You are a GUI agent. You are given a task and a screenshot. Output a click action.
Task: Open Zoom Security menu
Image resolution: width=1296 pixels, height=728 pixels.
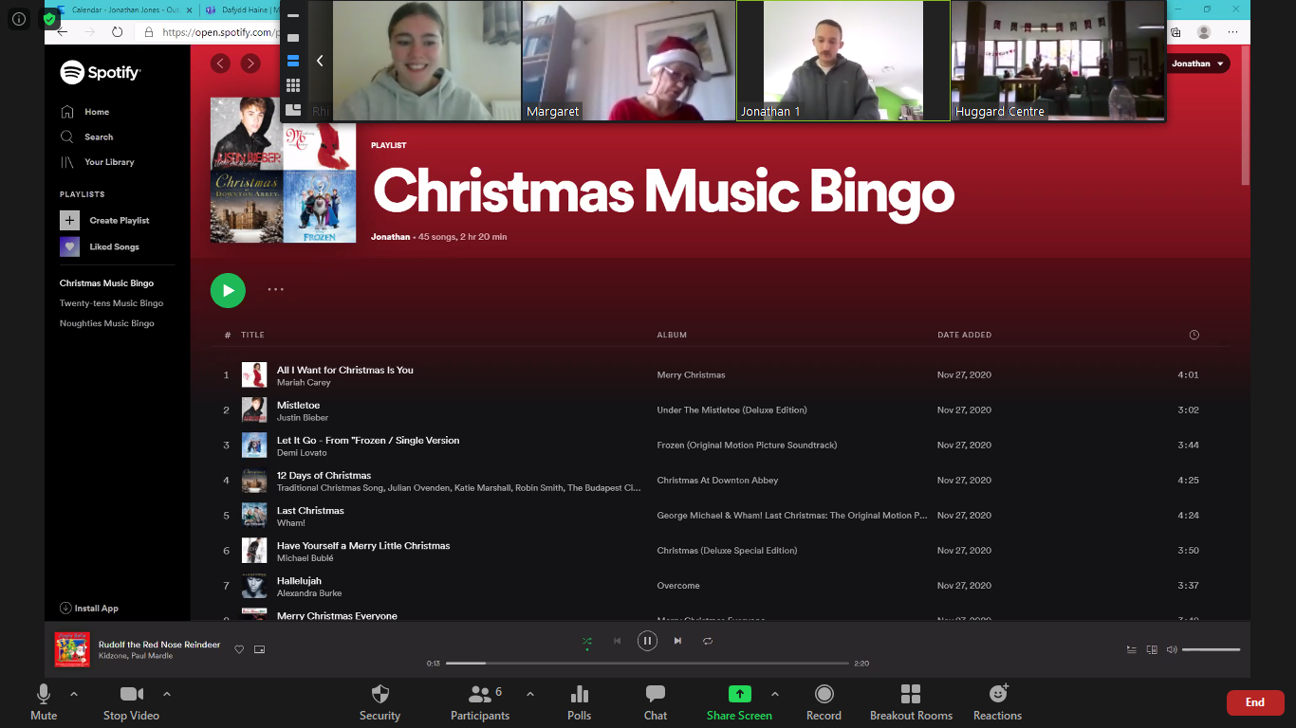tap(380, 702)
